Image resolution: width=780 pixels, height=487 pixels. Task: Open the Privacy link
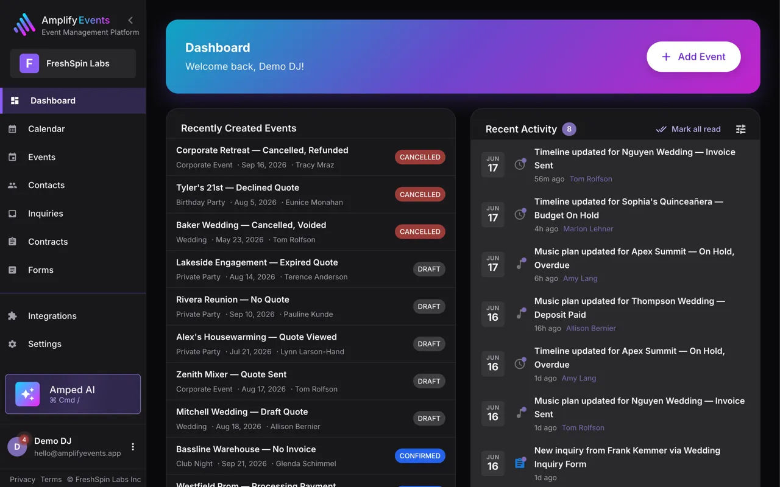[23, 479]
